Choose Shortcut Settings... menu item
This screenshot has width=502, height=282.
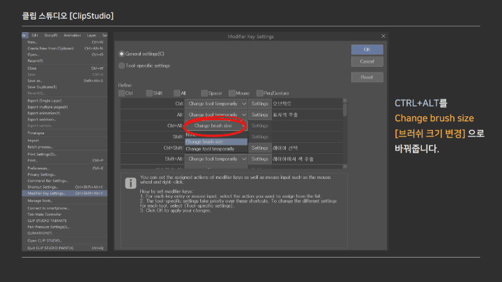[x=65, y=187]
